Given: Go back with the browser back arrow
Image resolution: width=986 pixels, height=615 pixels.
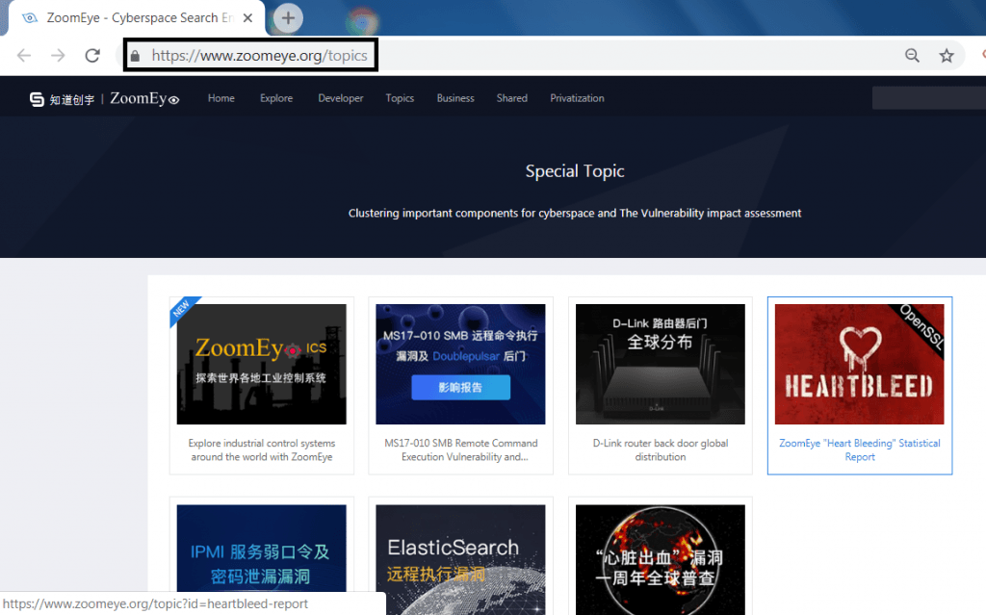Looking at the screenshot, I should [24, 55].
